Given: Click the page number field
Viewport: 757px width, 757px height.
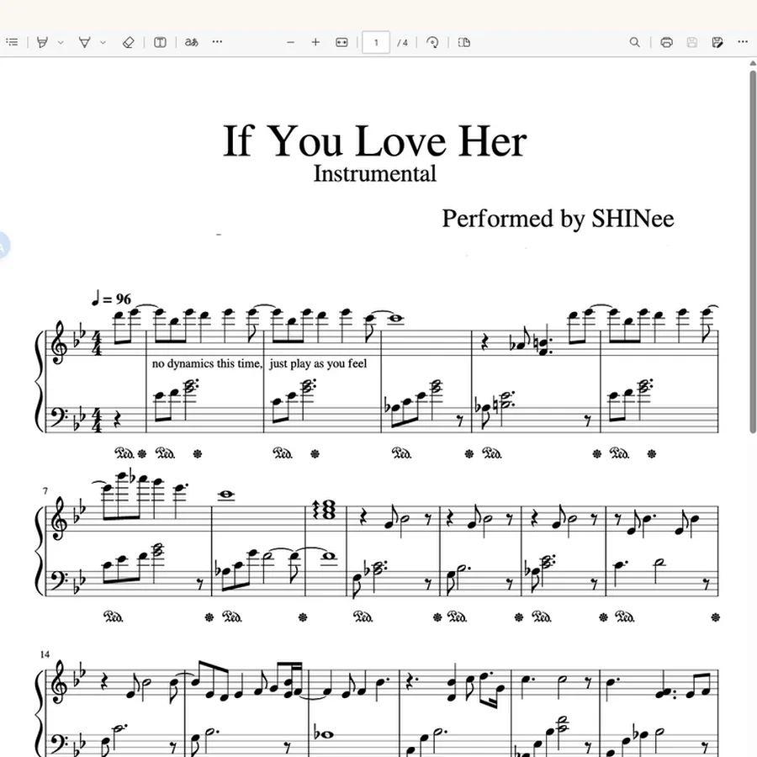Looking at the screenshot, I should [376, 43].
